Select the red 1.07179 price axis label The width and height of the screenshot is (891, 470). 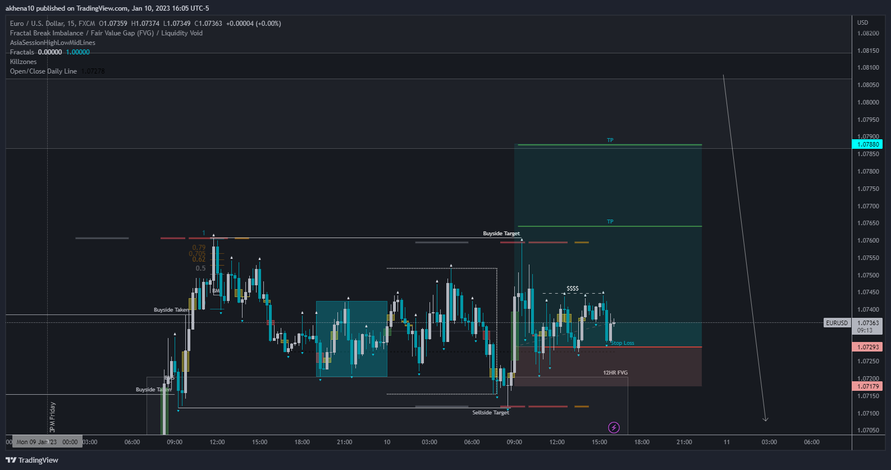click(x=867, y=386)
